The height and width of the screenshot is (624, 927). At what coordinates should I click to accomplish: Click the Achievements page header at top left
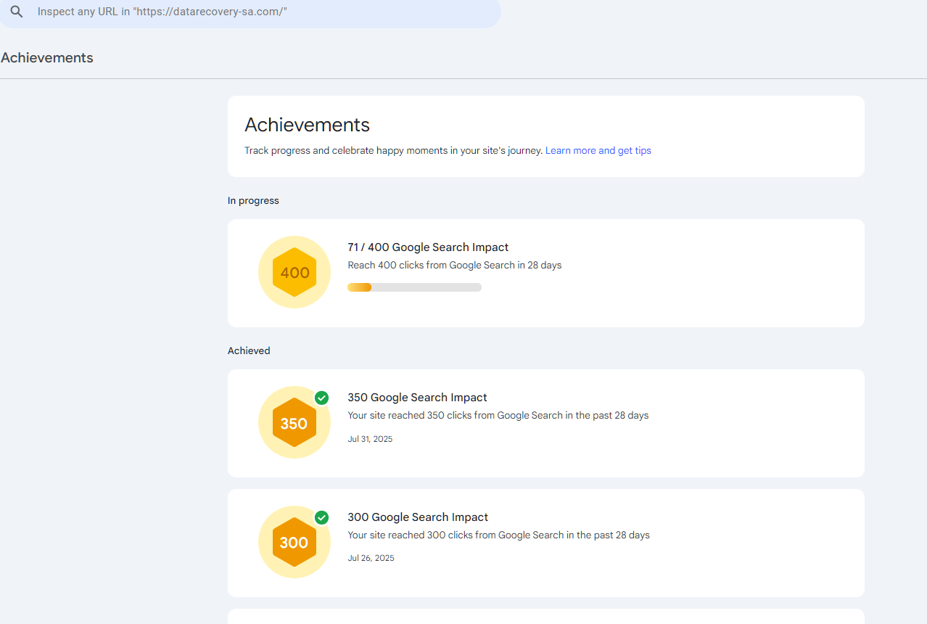tap(47, 58)
